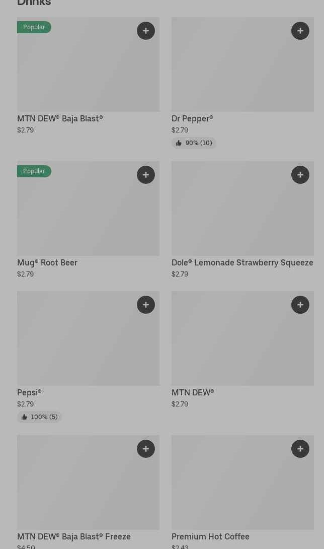Viewport: 324px width, 549px height.
Task: Click Popular badge on Mug Root Beer
Action: click(34, 171)
